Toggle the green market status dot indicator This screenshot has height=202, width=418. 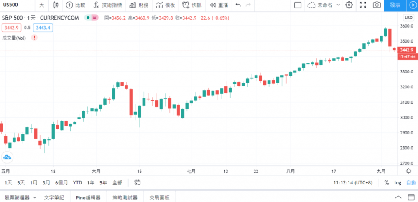click(87, 18)
